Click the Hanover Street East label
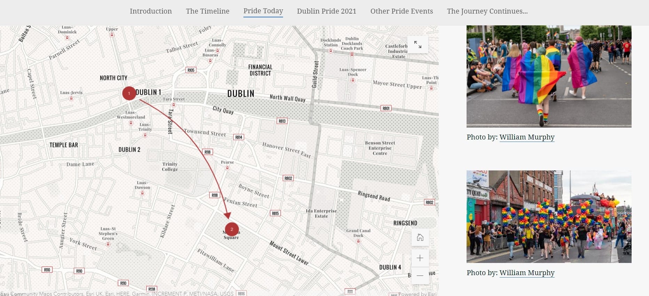This screenshot has width=649, height=296. 287,150
